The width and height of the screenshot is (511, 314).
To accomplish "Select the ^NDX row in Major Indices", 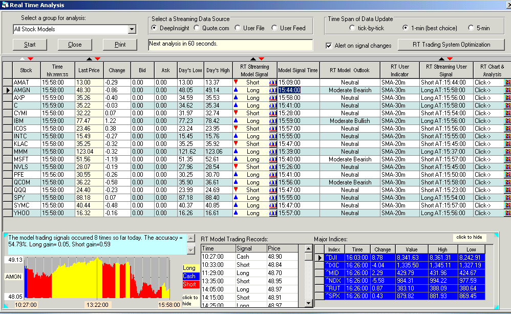I will point(334,280).
